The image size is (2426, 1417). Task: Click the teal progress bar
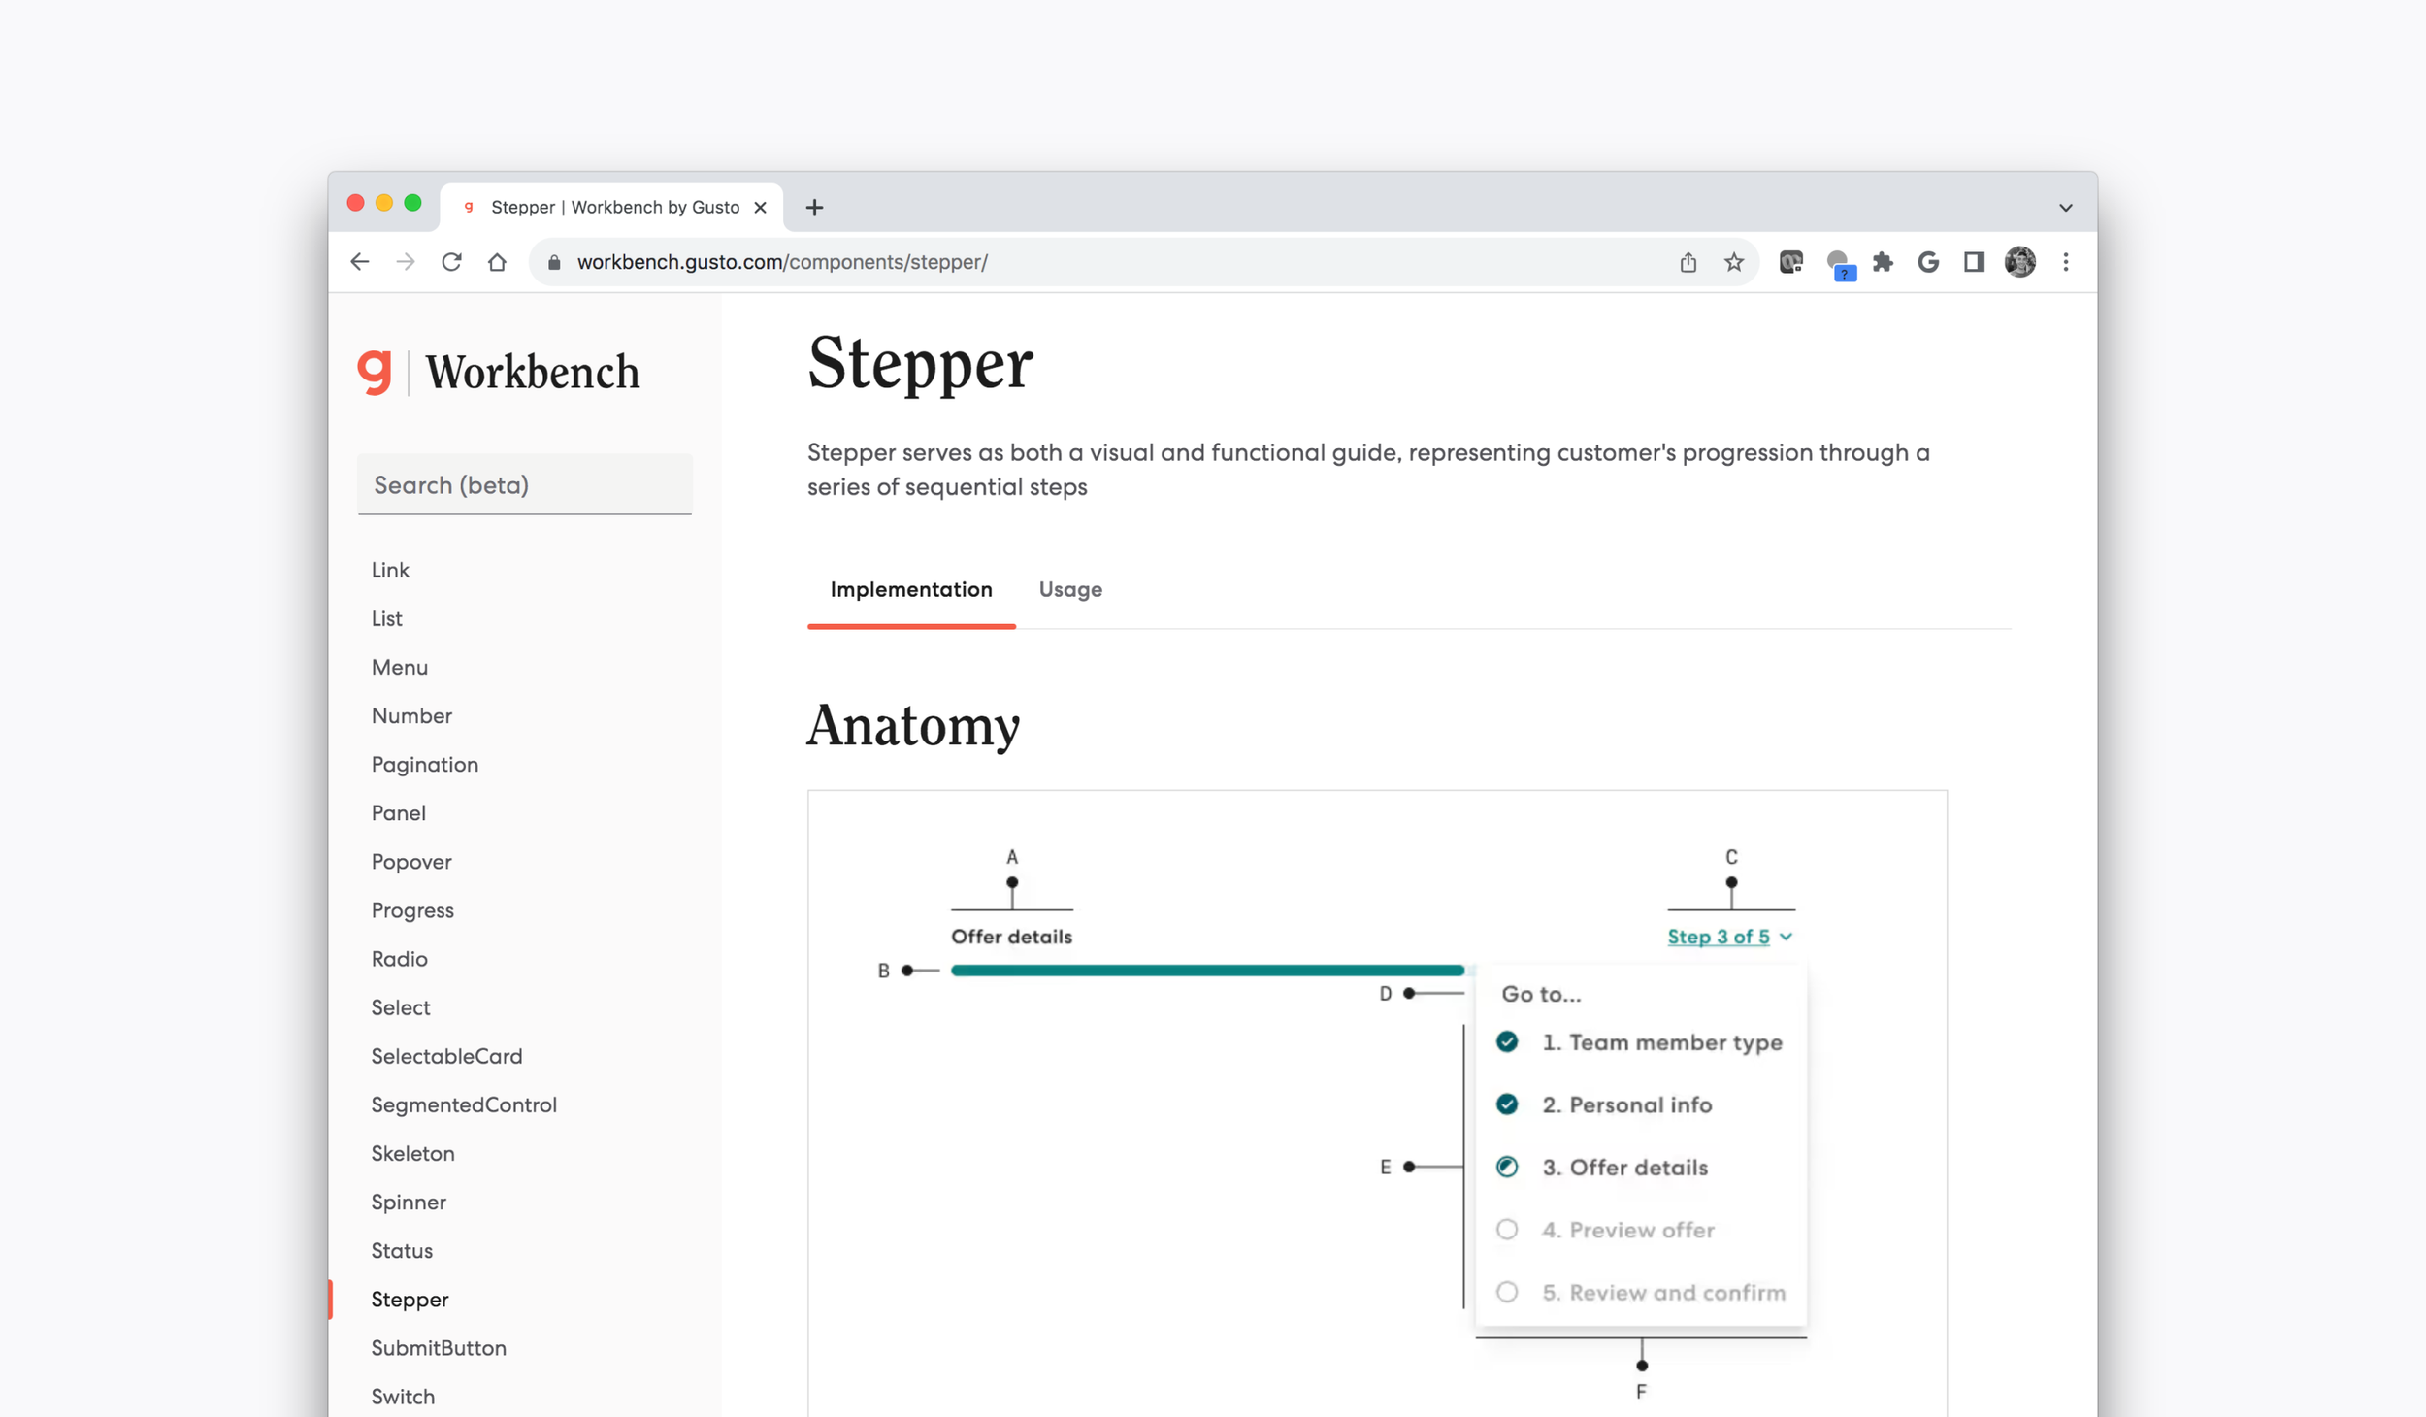pos(1207,971)
